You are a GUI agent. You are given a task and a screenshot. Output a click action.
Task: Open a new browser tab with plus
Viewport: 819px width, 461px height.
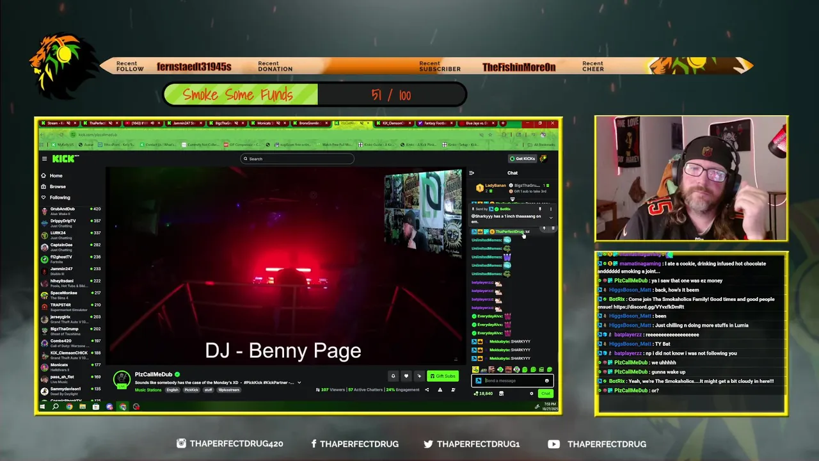click(503, 123)
